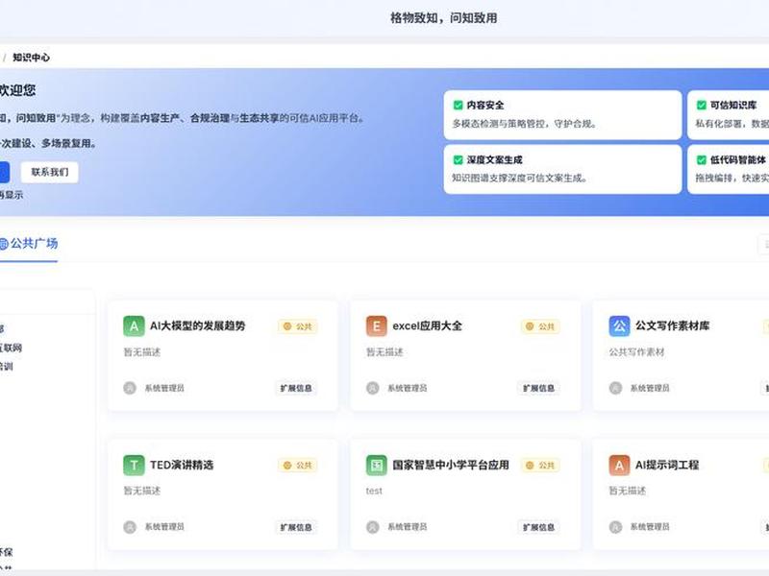Click the 系统管理员 avatar on TED演讲精选 card
The height and width of the screenshot is (576, 769).
click(130, 527)
